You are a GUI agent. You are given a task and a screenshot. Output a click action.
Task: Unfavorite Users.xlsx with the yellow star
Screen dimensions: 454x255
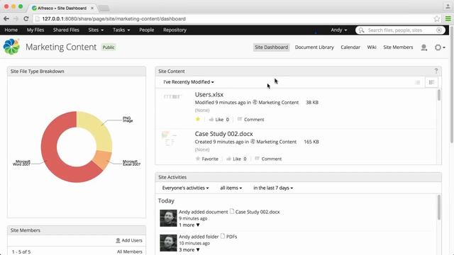[x=198, y=119]
